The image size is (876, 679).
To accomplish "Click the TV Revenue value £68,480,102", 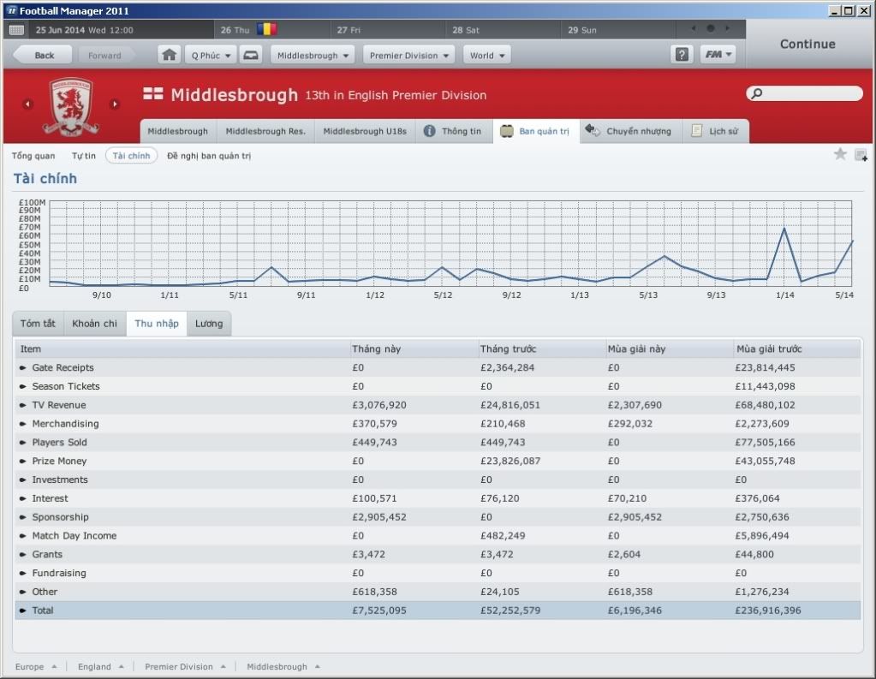I will (765, 405).
